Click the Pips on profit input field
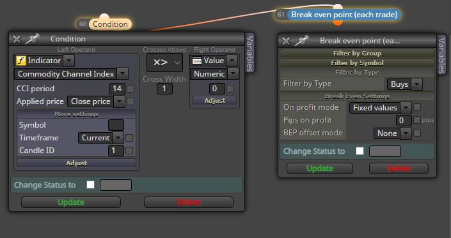The height and width of the screenshot is (238, 451). tap(404, 120)
